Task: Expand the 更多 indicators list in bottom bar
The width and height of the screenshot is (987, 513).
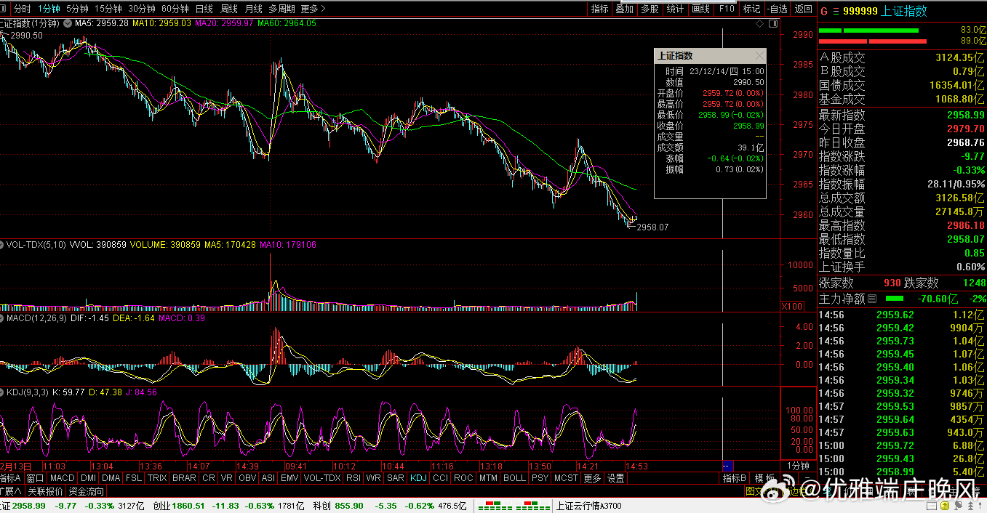Action: (x=593, y=478)
